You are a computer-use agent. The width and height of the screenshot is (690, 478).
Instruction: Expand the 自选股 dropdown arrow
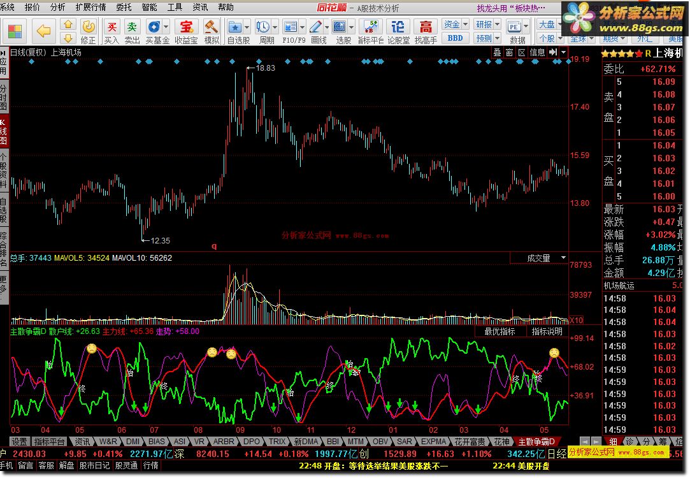click(247, 27)
